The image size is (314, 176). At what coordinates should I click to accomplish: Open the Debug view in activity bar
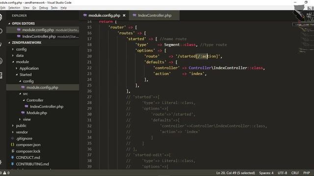(x=1, y=61)
